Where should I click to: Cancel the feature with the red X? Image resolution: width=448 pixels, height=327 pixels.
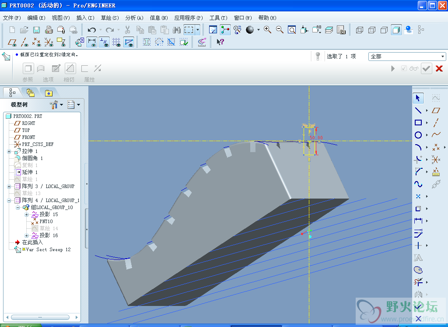point(439,68)
